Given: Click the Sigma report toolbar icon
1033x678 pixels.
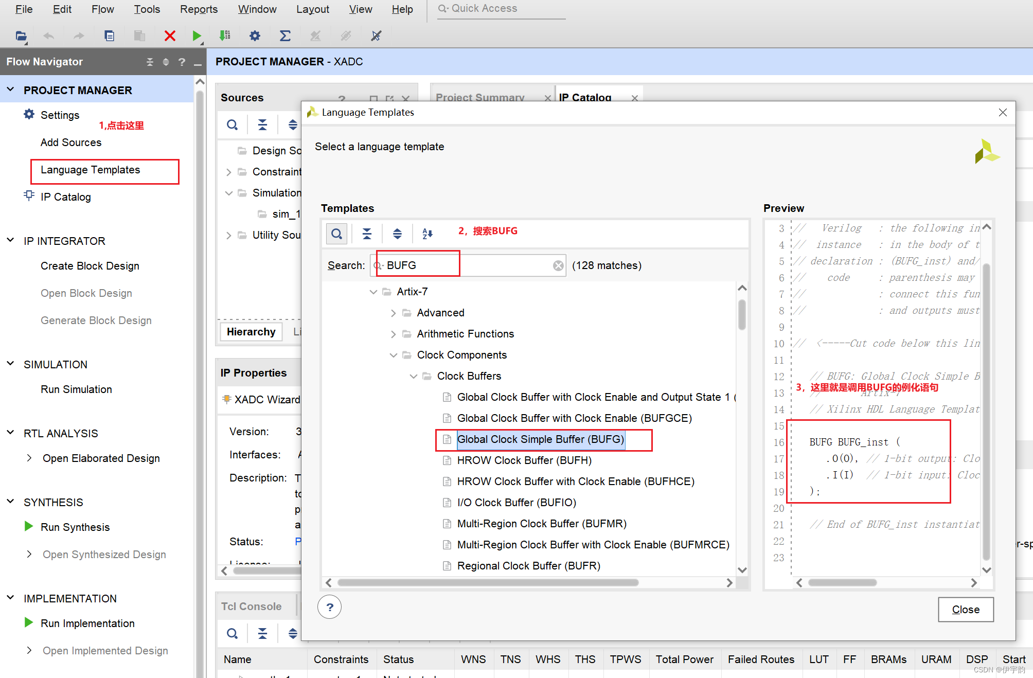Looking at the screenshot, I should 285,36.
